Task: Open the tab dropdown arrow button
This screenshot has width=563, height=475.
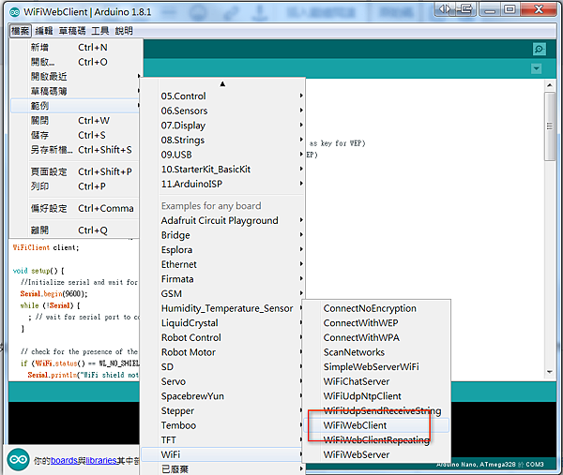Action: coord(537,68)
